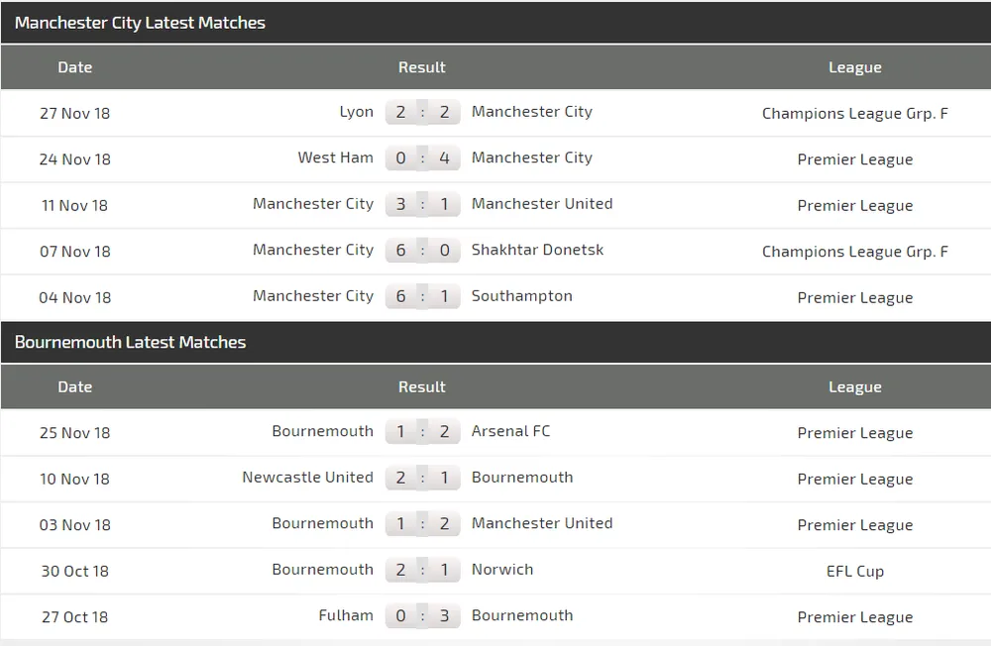Screen dimensions: 991x646
Task: Select the 25 Nov 18 match date
Action: 74,433
